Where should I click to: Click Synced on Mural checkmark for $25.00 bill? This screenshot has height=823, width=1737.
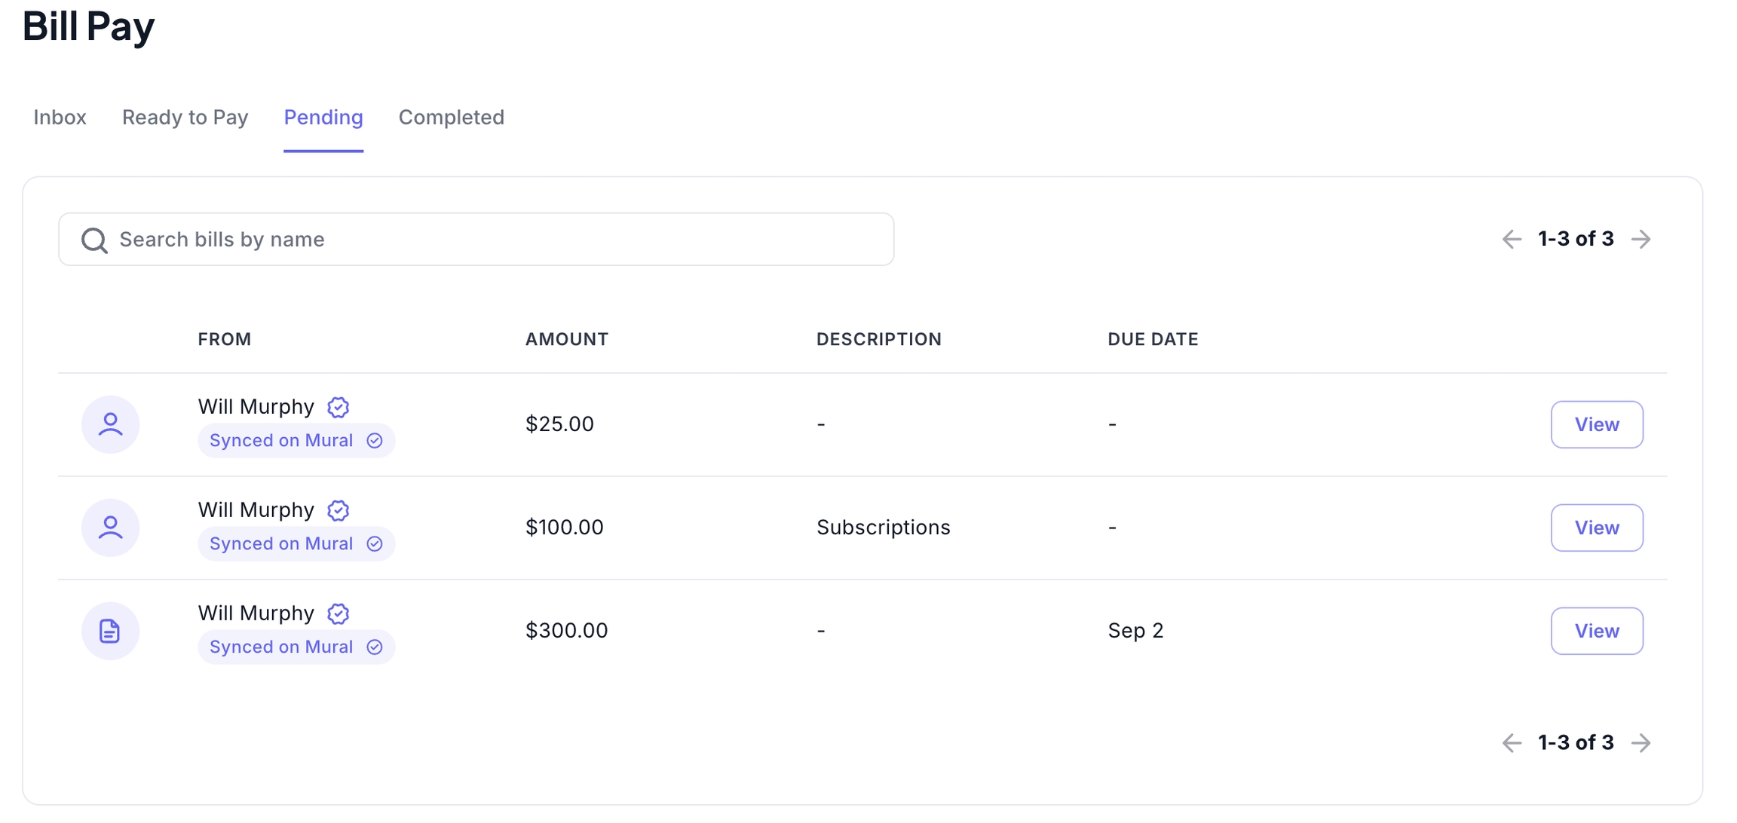tap(375, 441)
